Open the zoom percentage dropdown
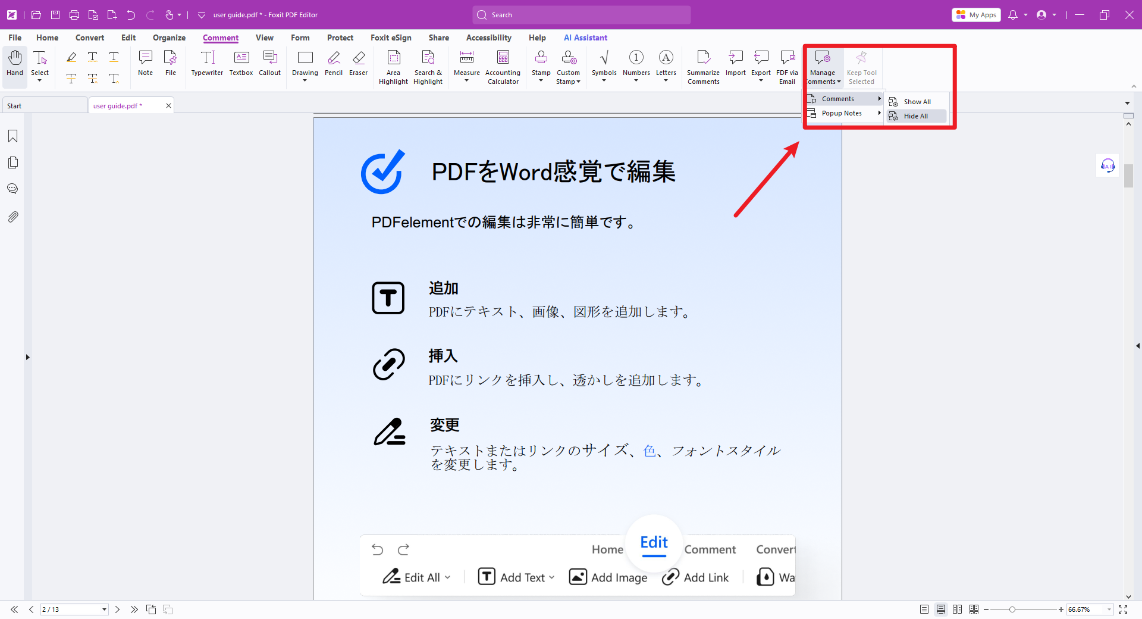The image size is (1142, 619). pyautogui.click(x=1109, y=609)
